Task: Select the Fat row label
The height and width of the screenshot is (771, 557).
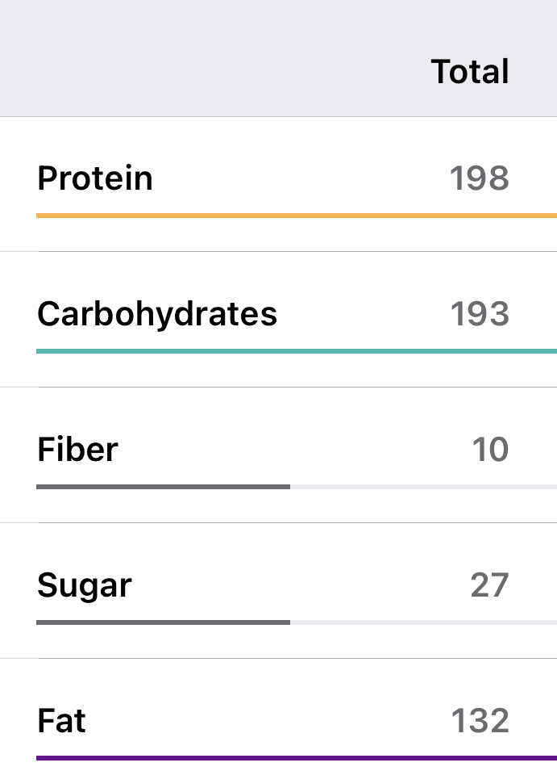Action: click(x=61, y=721)
